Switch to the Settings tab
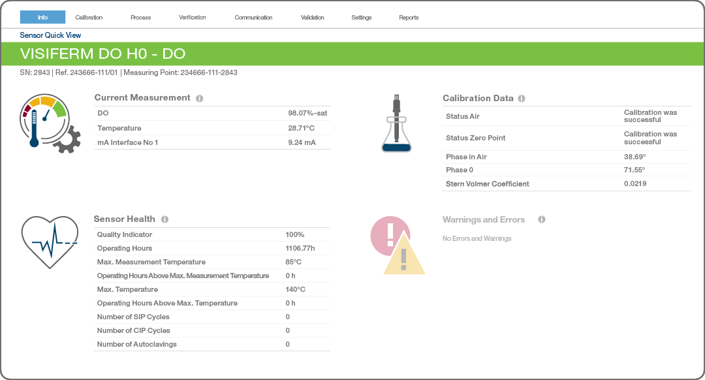This screenshot has height=380, width=705. point(362,17)
